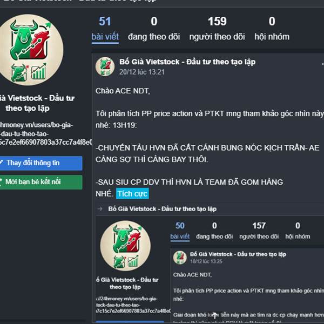Image resolution: width=324 pixels, height=324 pixels.
Task: Open the author name link on the 20/12 post
Action: (x=187, y=62)
